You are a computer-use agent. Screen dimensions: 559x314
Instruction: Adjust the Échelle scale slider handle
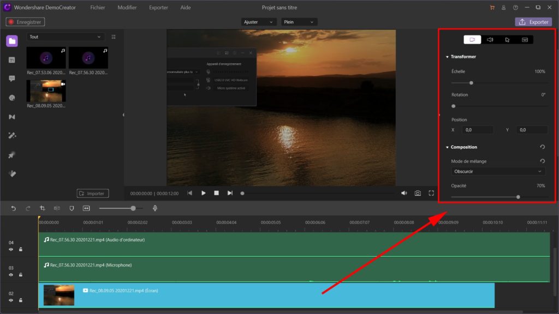[x=471, y=83]
